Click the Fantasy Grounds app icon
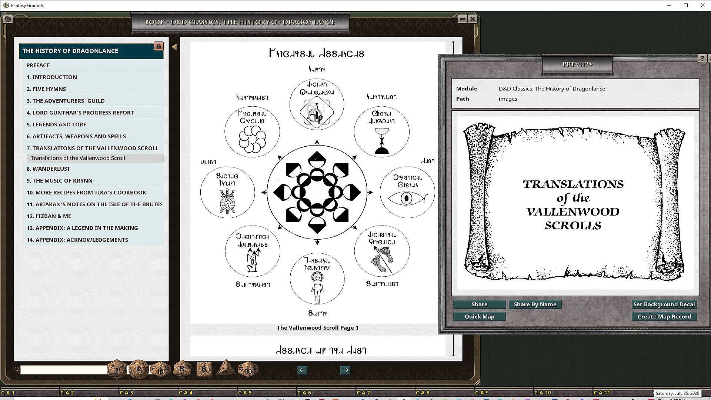 coord(6,5)
